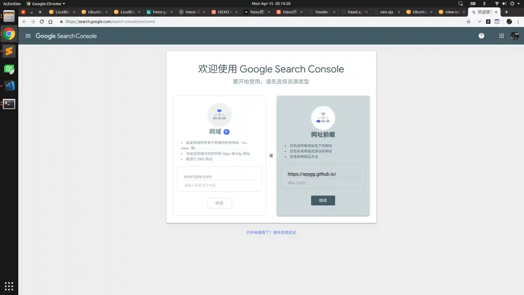Click the Google Search Console hamburger menu
Viewport: 524px width, 295px height.
[x=28, y=36]
